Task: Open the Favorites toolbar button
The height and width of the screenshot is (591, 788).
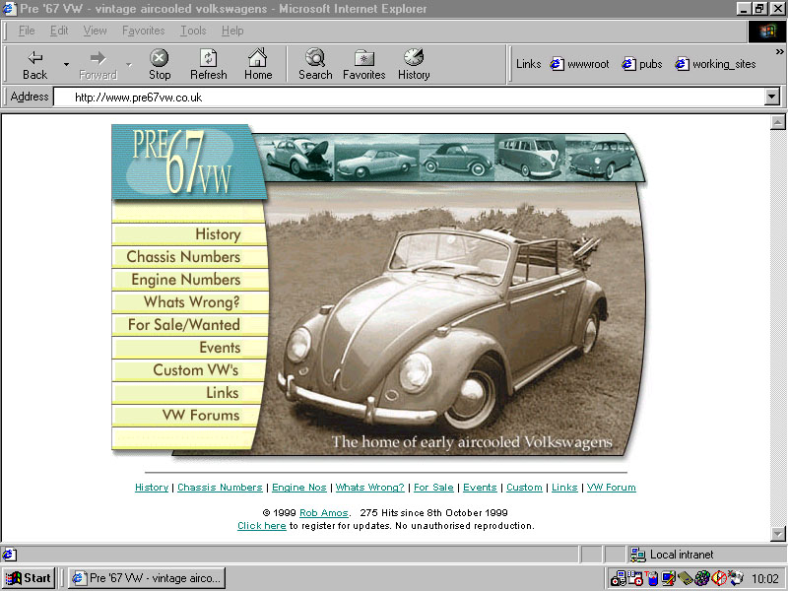Action: [x=363, y=65]
